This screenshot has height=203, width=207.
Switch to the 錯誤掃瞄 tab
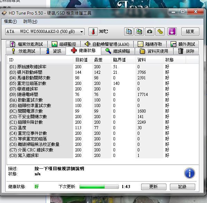(x=118, y=51)
